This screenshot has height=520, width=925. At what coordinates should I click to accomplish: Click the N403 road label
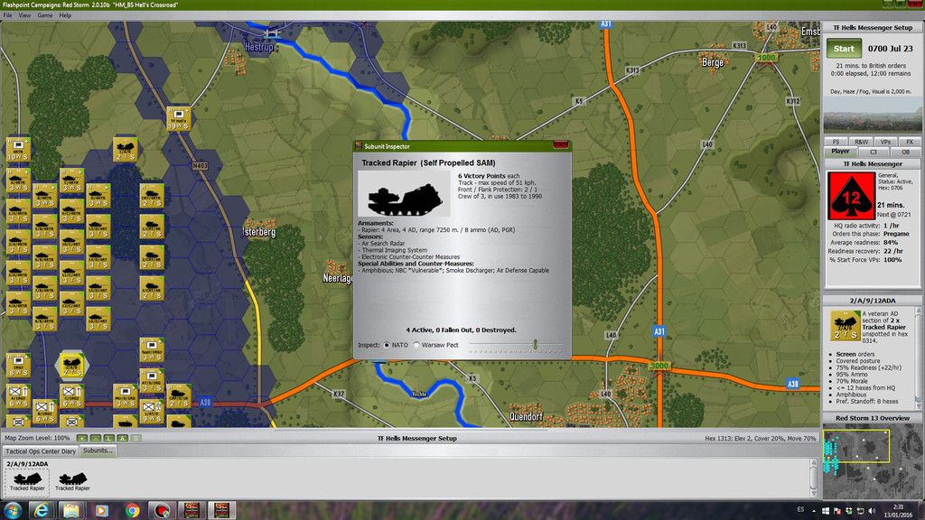(200, 166)
